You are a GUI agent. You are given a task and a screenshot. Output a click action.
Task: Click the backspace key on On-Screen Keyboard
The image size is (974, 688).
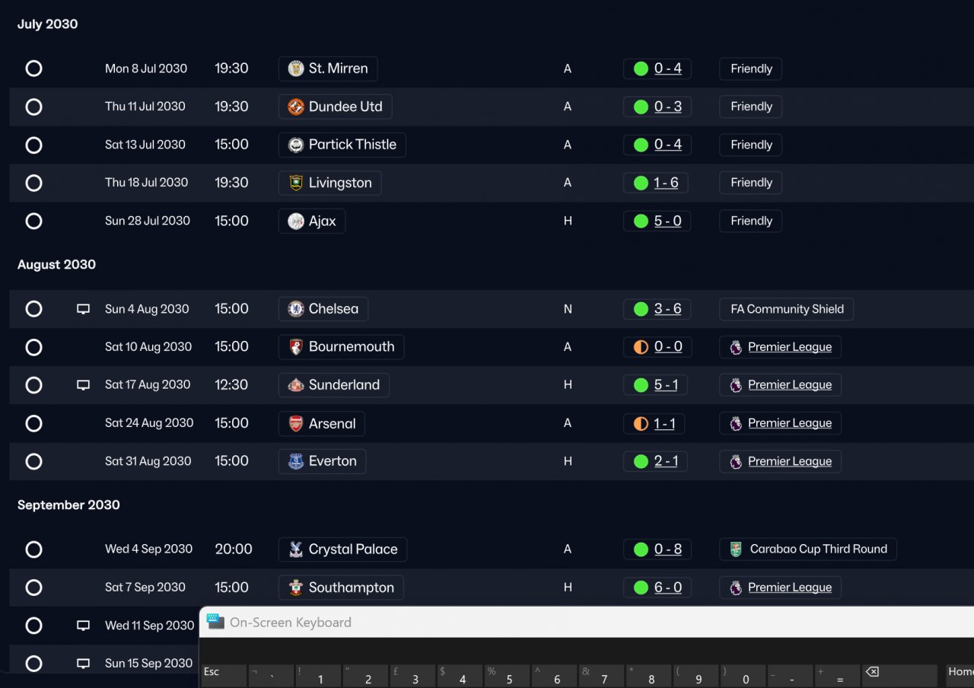click(x=899, y=676)
